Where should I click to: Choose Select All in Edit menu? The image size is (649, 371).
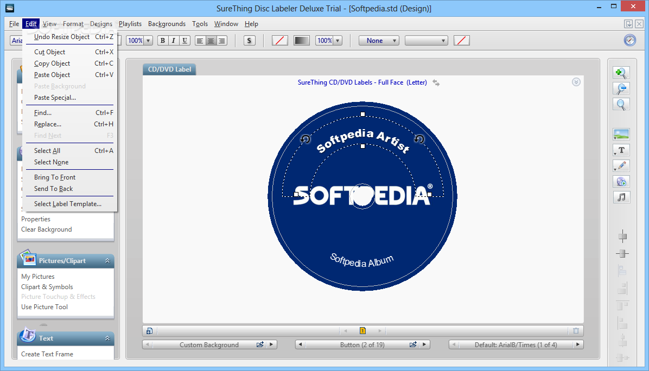click(x=70, y=151)
